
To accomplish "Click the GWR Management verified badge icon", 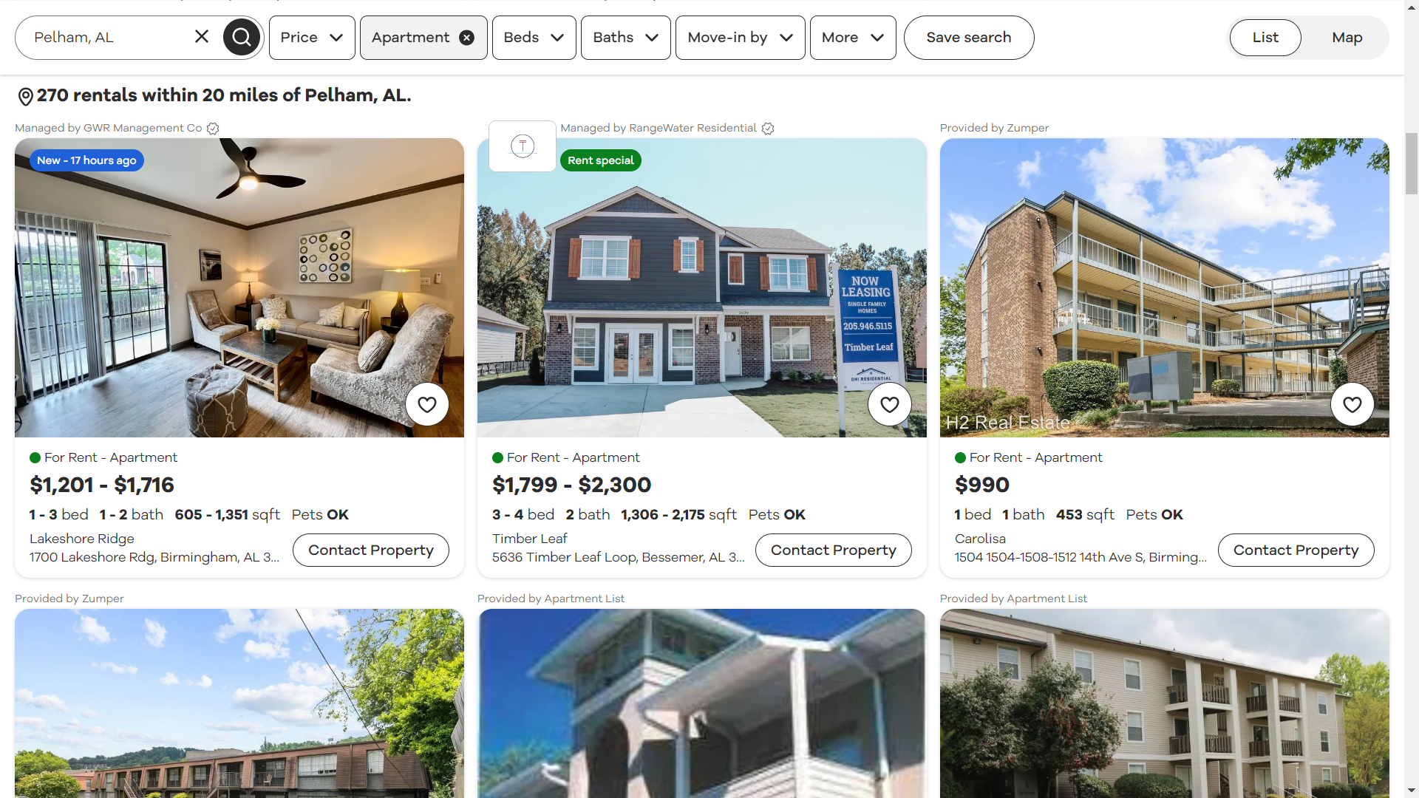I will (x=213, y=129).
